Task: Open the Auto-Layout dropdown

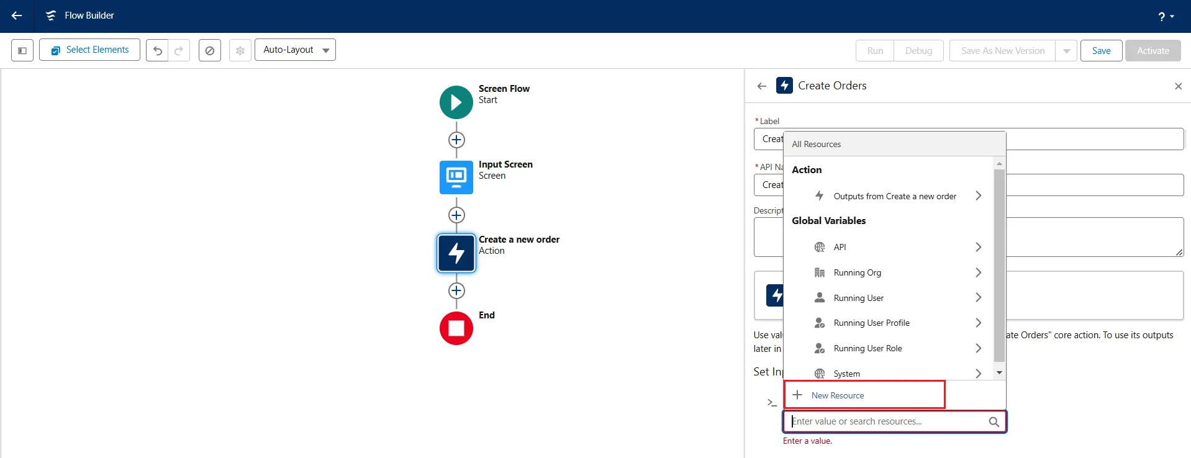Action: (x=295, y=50)
